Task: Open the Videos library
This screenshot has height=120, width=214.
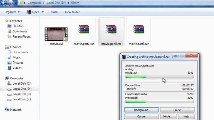Action: [x=17, y=68]
